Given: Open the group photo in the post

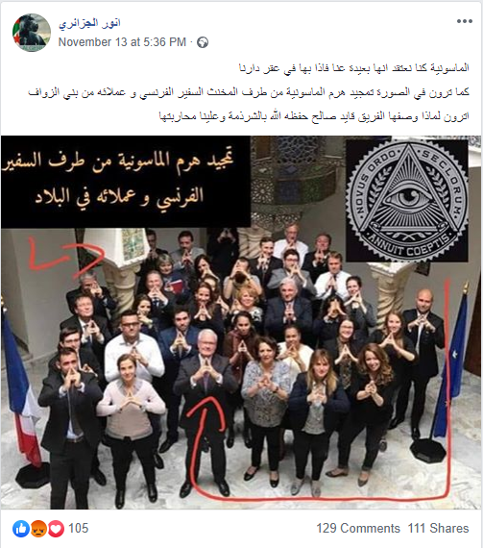Looking at the screenshot, I should coord(241,322).
